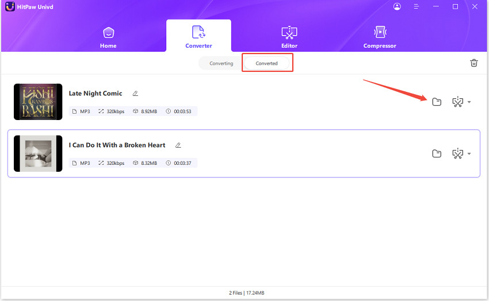Expand edit options for Late Night Comic
Image resolution: width=489 pixels, height=301 pixels.
[x=469, y=102]
